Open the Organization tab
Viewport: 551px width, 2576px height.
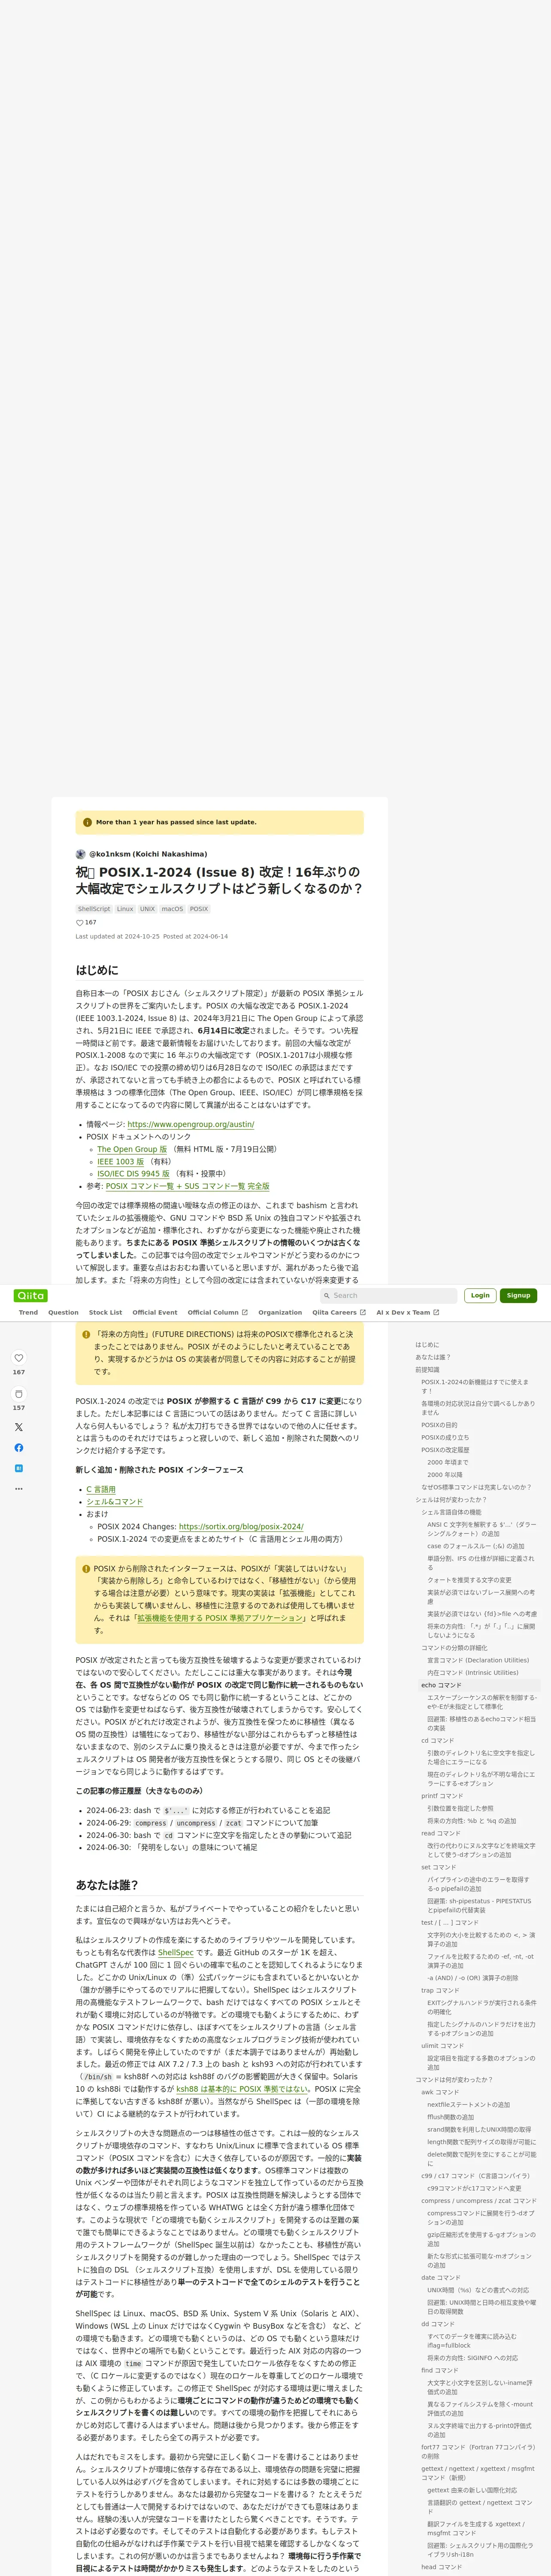click(280, 1312)
